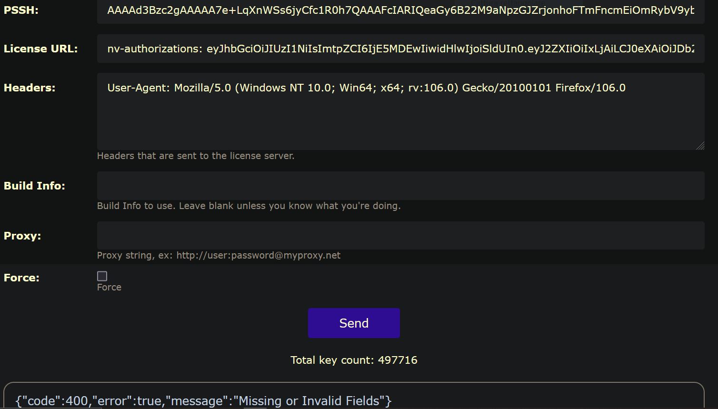
Task: Click the small Force caption under the checkbox
Action: (109, 287)
